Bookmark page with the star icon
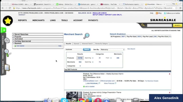 (x=176, y=8)
